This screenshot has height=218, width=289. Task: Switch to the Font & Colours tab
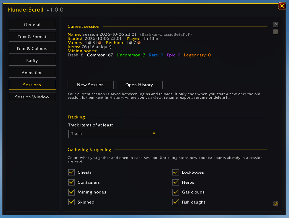(32, 49)
